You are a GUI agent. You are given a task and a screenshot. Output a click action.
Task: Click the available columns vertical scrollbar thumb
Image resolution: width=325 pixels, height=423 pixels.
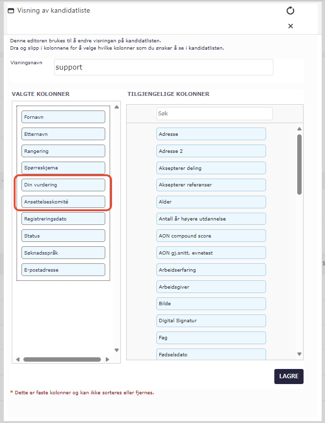tap(299, 165)
